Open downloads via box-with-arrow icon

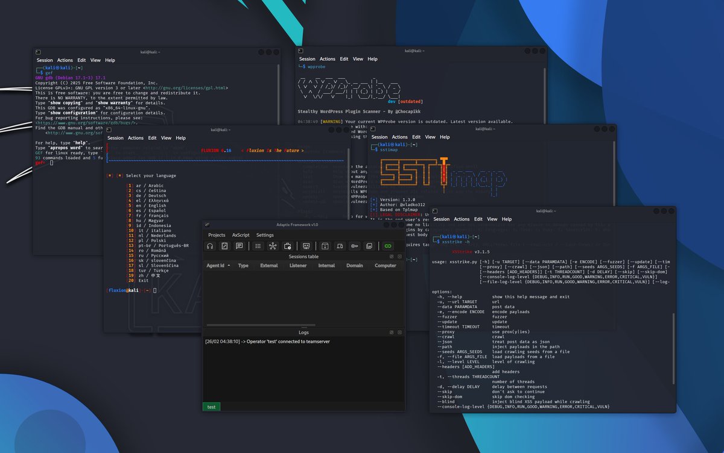325,246
